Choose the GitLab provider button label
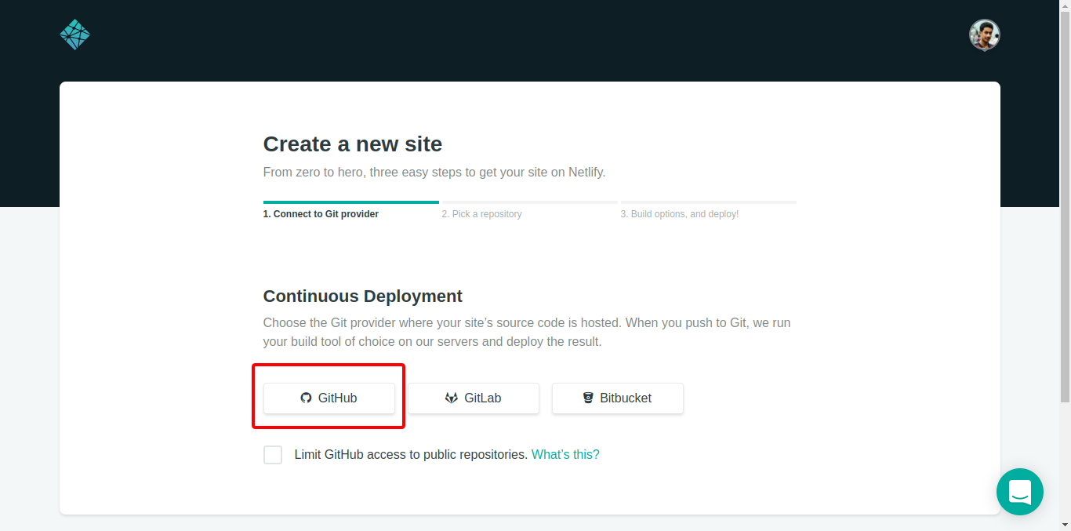Image resolution: width=1071 pixels, height=531 pixels. pyautogui.click(x=482, y=398)
